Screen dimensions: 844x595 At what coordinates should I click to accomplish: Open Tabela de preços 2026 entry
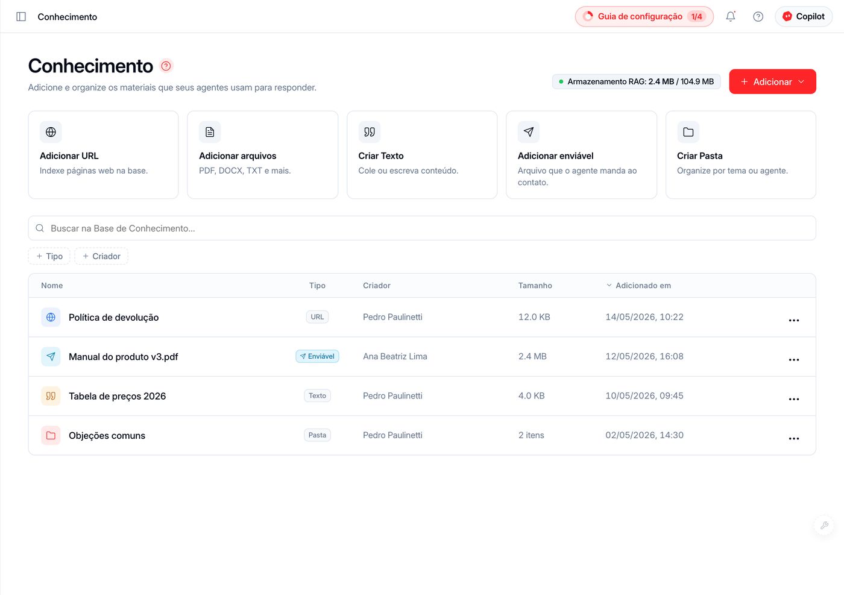tap(117, 396)
